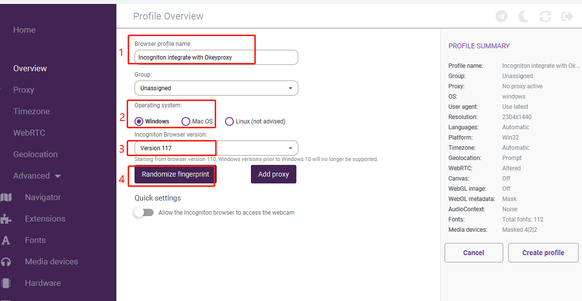Image resolution: width=582 pixels, height=301 pixels.
Task: Enable webcam access toggle switch
Action: tap(144, 213)
